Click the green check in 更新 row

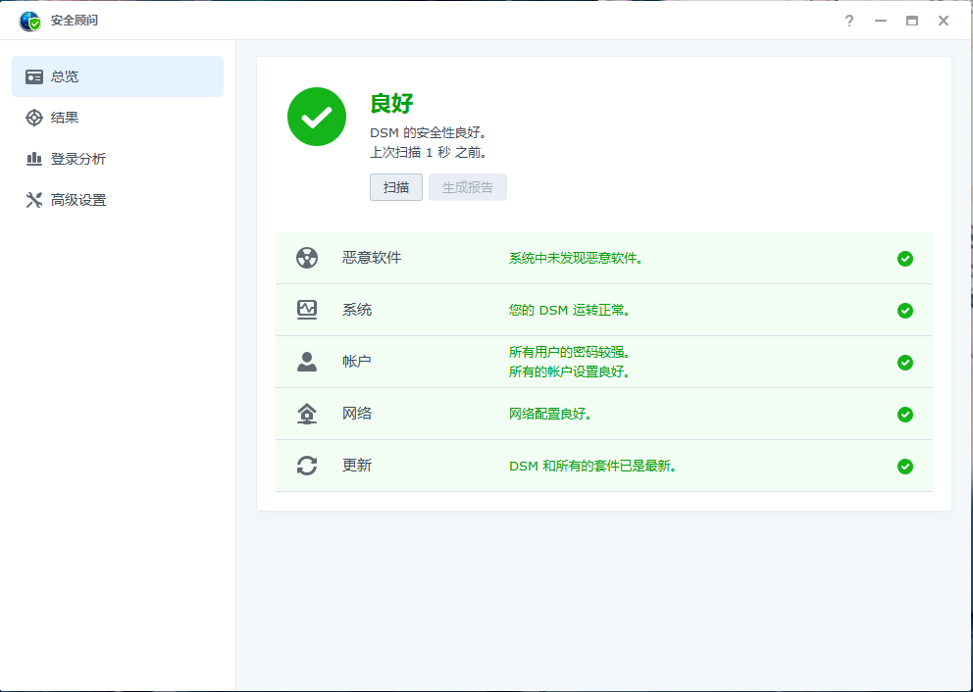click(905, 467)
